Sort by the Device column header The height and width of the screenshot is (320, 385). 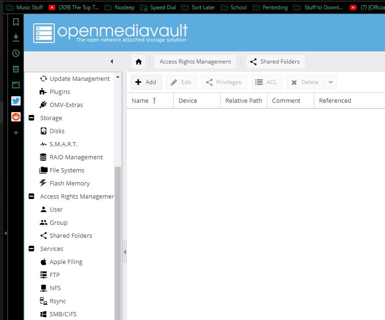coord(197,100)
